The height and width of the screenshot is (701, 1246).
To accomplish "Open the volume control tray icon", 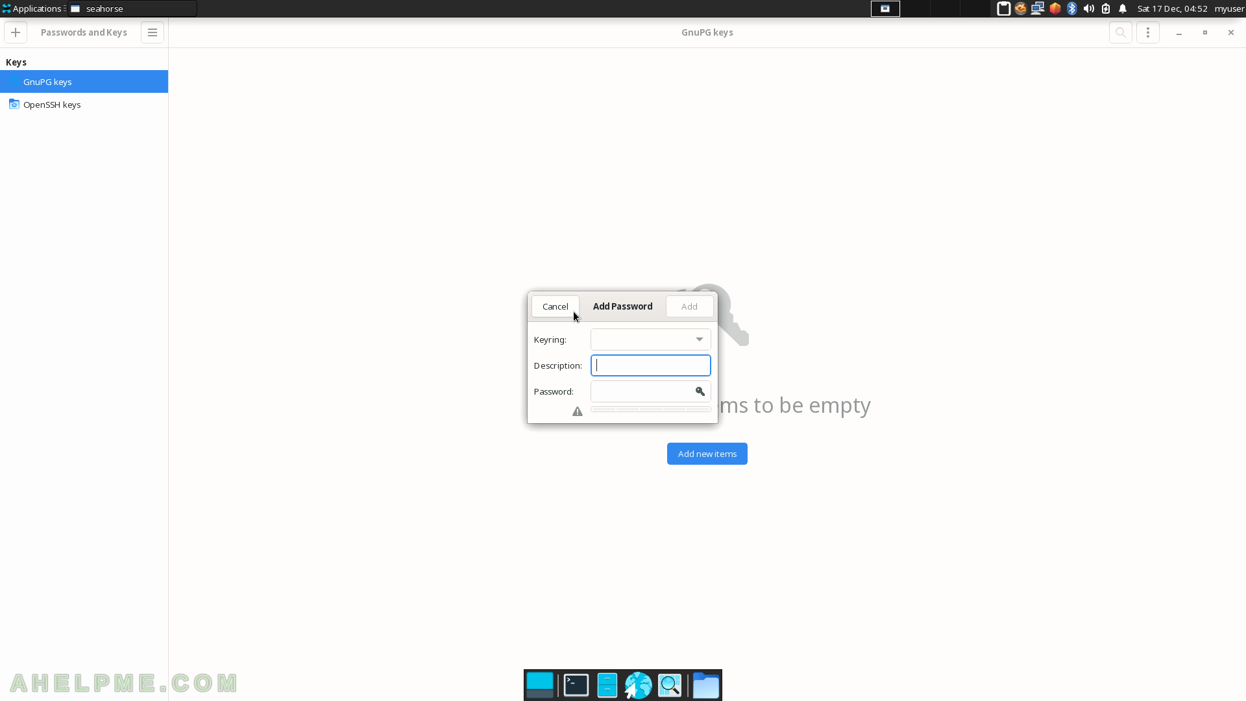I will click(1089, 8).
